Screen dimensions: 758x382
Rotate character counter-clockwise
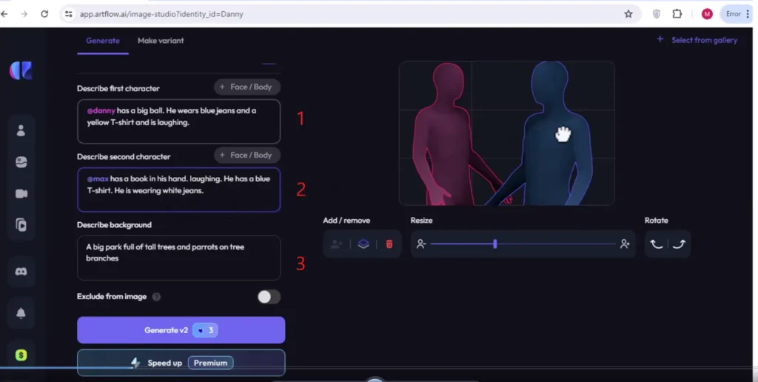(x=657, y=244)
